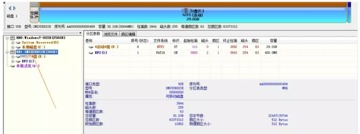Click the 本地磁盘 (C:) drive icon in tree
360x134 pixels.
coord(18,47)
